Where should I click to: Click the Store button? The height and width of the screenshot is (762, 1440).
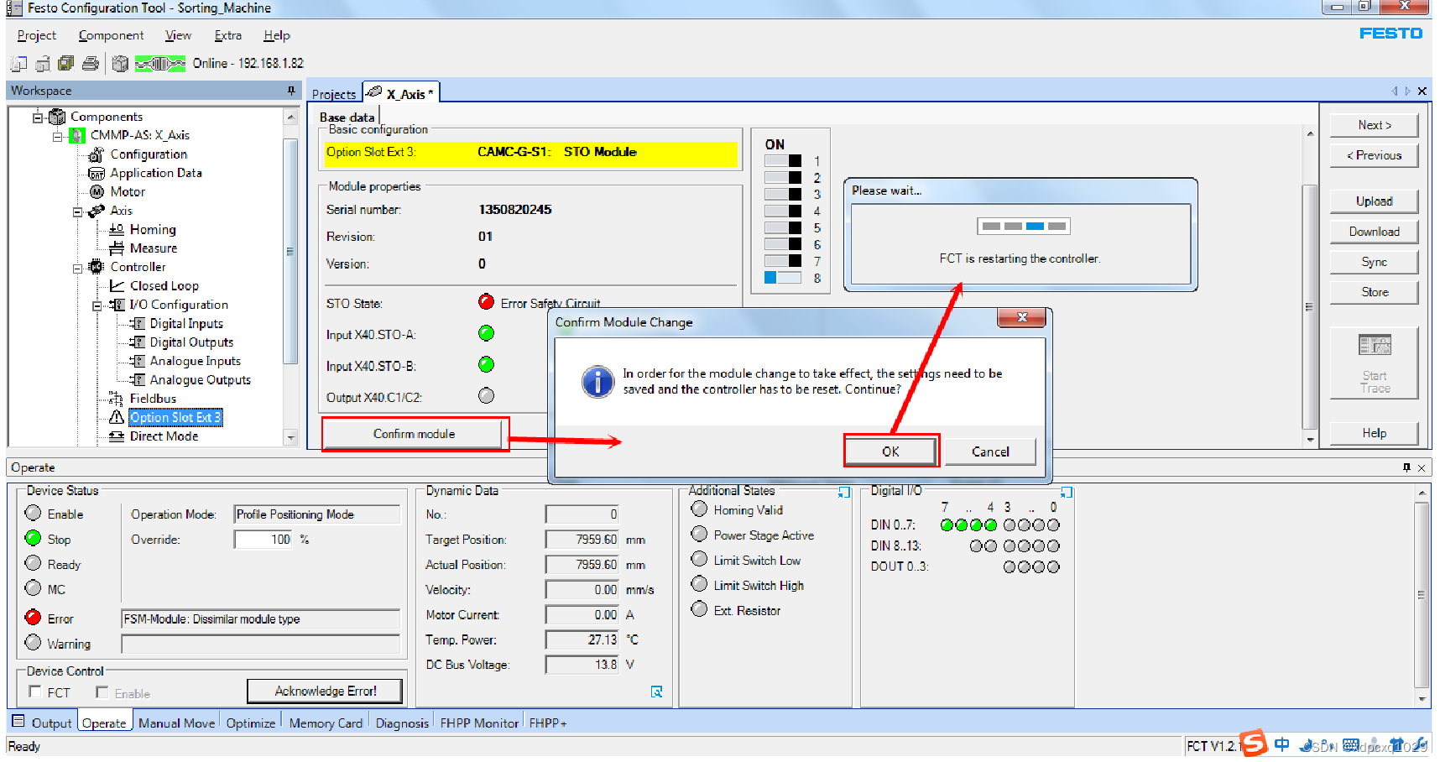click(x=1374, y=292)
